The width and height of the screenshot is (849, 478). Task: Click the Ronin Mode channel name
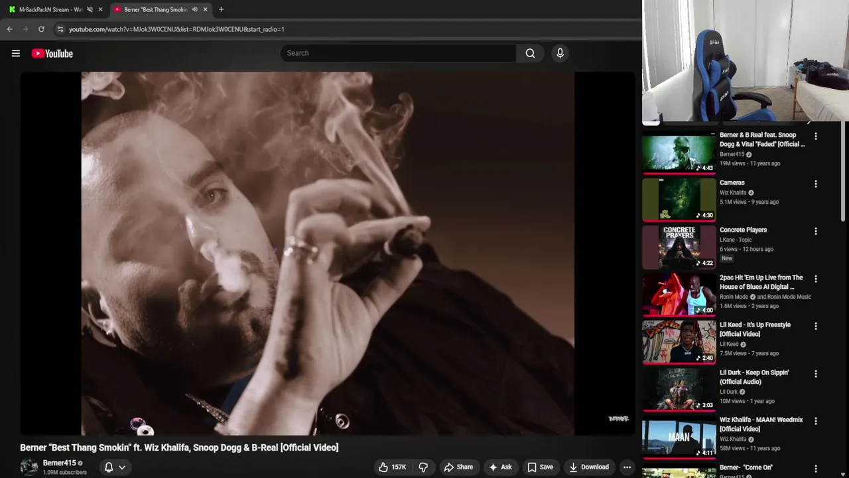734,297
